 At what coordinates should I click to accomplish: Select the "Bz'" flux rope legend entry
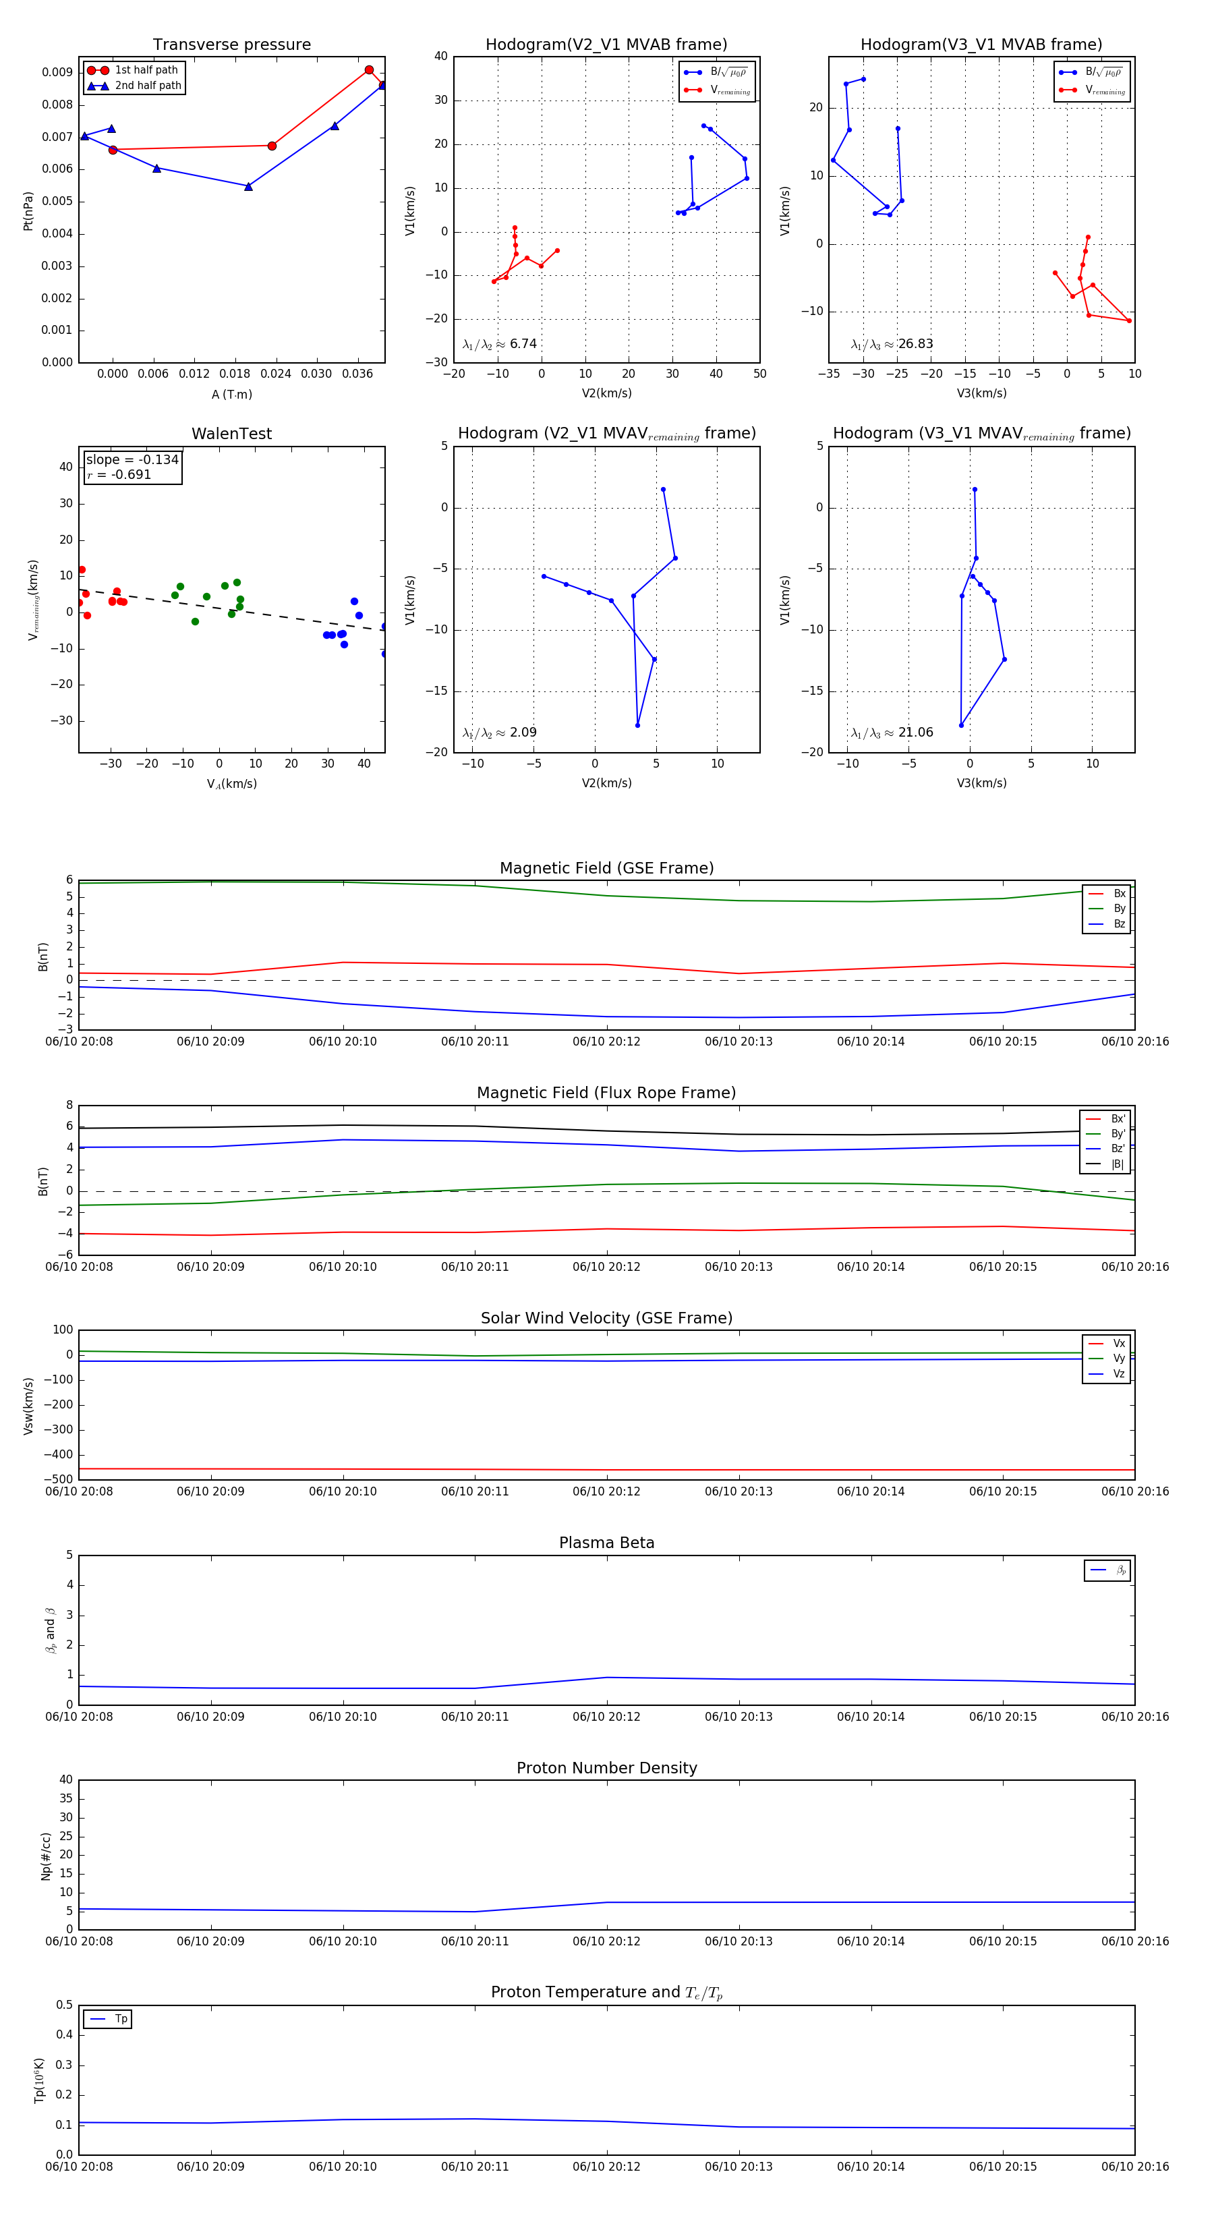(x=1106, y=1149)
